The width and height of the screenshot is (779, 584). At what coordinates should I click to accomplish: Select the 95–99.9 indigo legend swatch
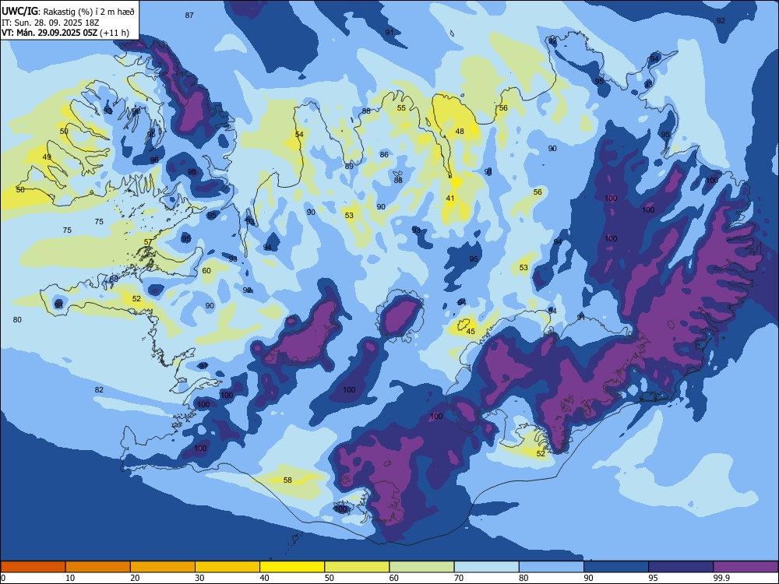click(681, 567)
